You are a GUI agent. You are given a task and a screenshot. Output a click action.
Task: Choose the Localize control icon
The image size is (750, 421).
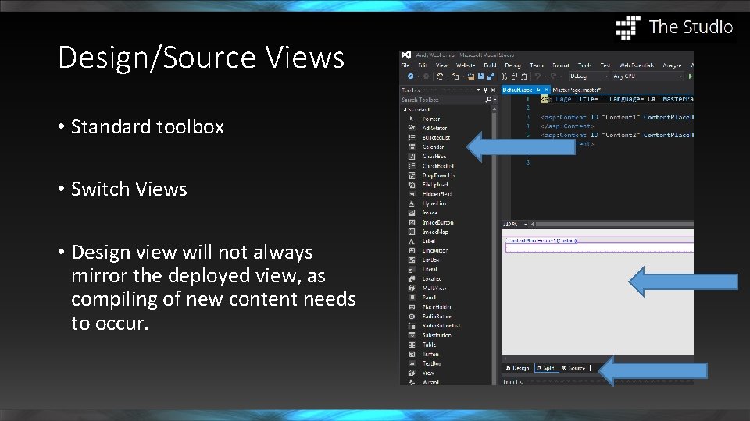click(x=412, y=279)
